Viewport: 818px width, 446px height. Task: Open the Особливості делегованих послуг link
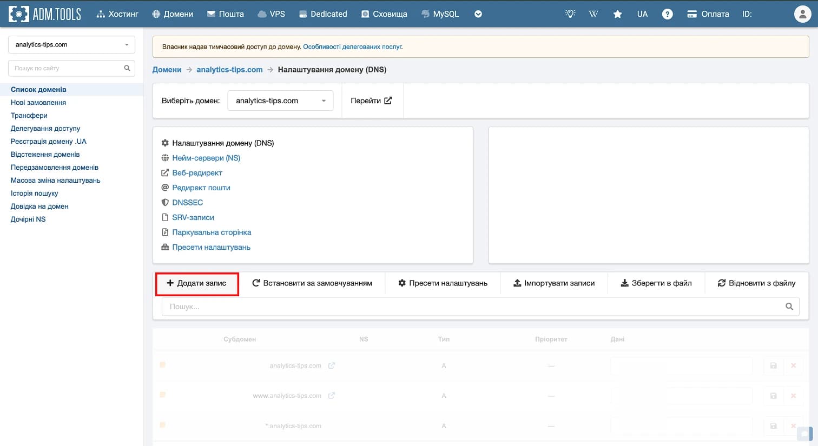(x=352, y=47)
